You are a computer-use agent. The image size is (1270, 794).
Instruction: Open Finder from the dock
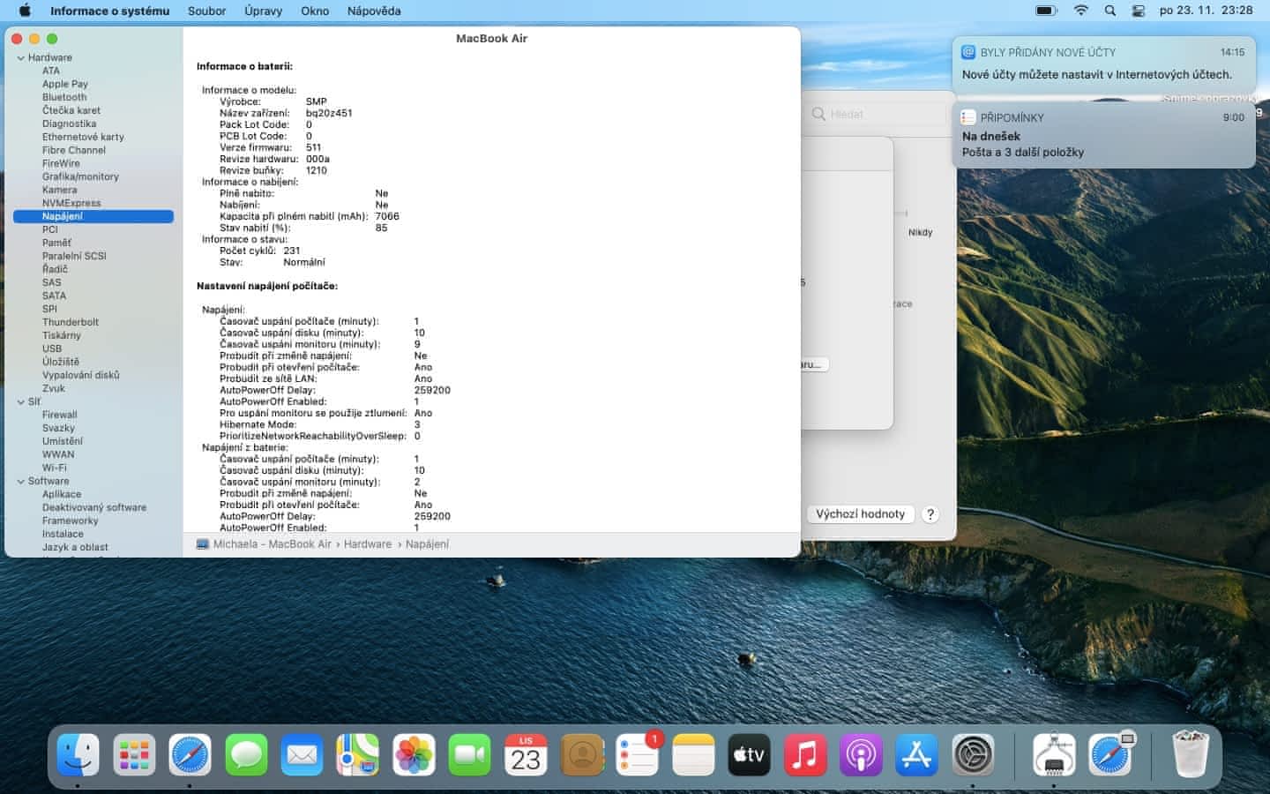click(x=78, y=755)
